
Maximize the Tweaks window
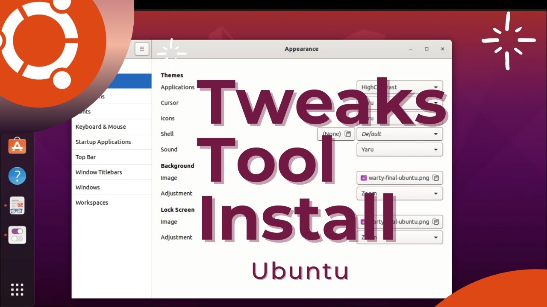point(426,49)
